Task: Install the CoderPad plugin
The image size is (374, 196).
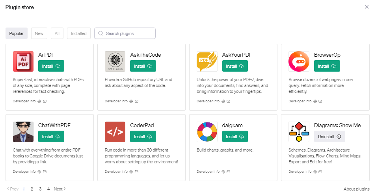Action: (143, 137)
